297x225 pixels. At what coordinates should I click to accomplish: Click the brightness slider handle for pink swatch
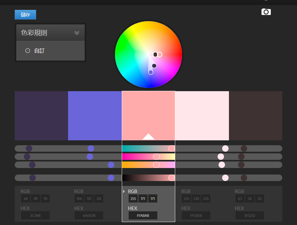tap(172, 178)
